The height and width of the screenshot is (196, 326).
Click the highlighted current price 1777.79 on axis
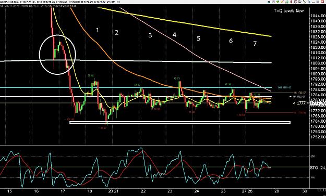tap(318, 103)
